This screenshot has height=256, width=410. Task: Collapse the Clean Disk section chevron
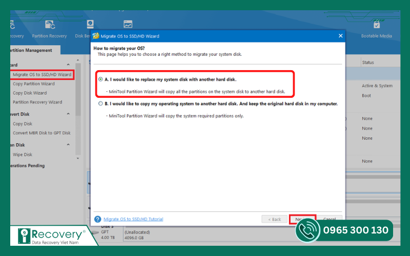(x=68, y=144)
